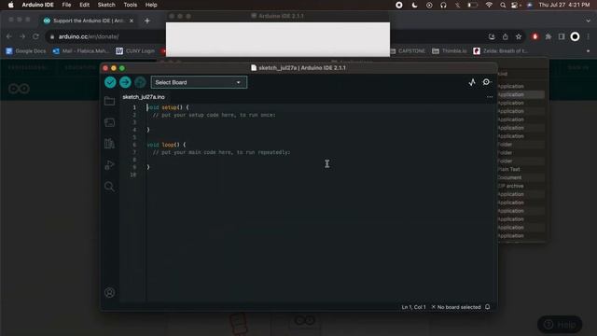
Task: Open the Serial Plotter icon
Action: point(472,82)
